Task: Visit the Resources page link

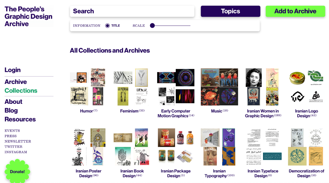Action: tap(20, 119)
